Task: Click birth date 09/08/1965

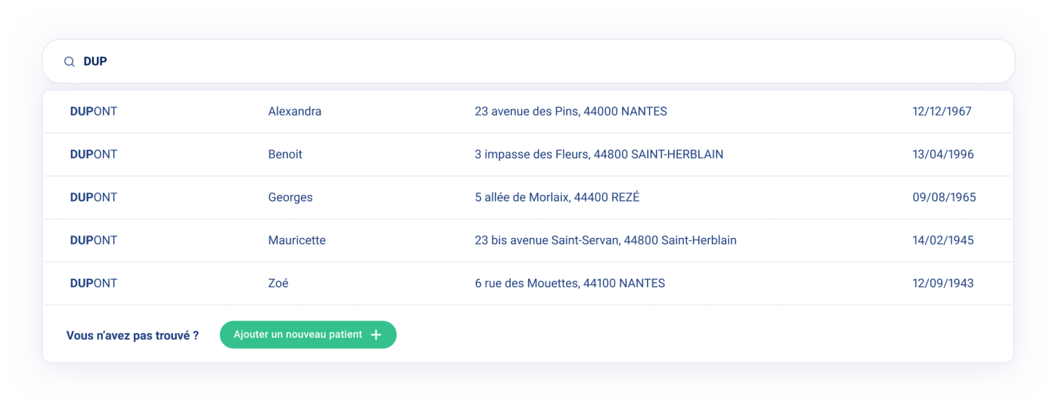Action: point(944,197)
